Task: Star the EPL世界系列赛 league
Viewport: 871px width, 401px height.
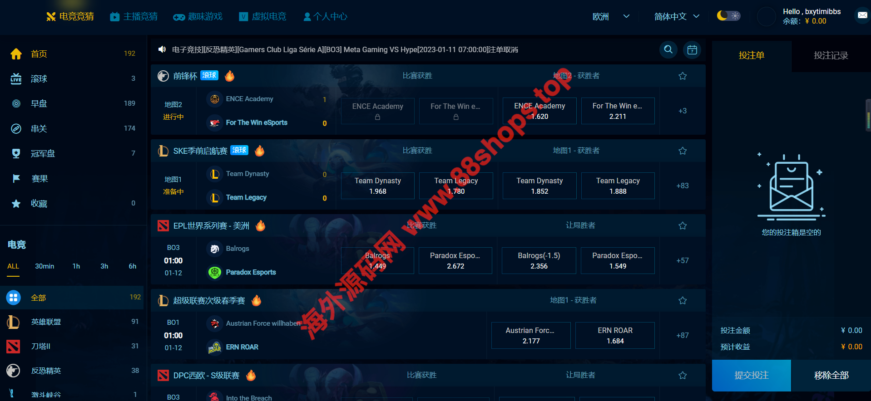Action: tap(682, 226)
